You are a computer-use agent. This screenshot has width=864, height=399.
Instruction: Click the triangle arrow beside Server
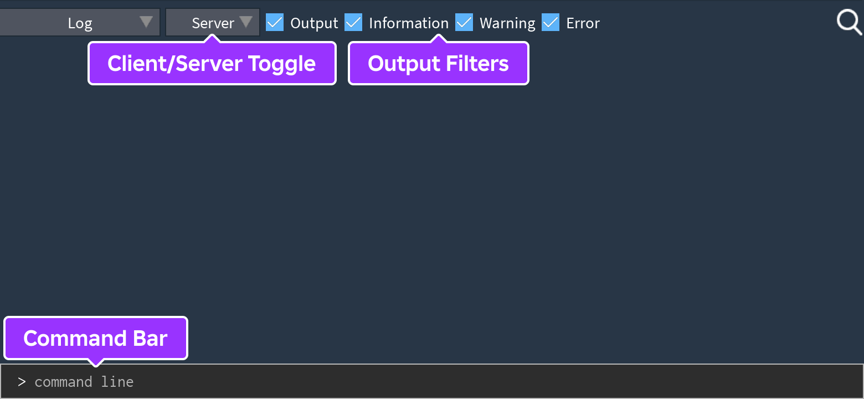point(246,22)
